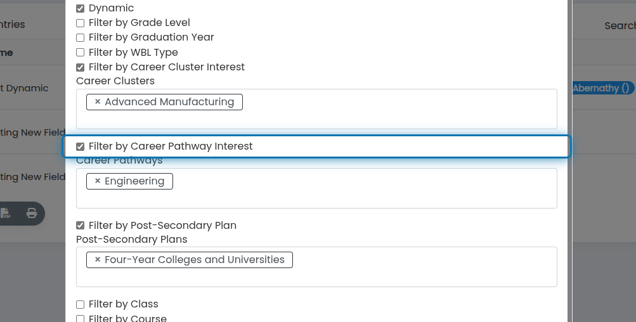Open the Career Pathways selection box
This screenshot has width=636, height=322.
316,188
